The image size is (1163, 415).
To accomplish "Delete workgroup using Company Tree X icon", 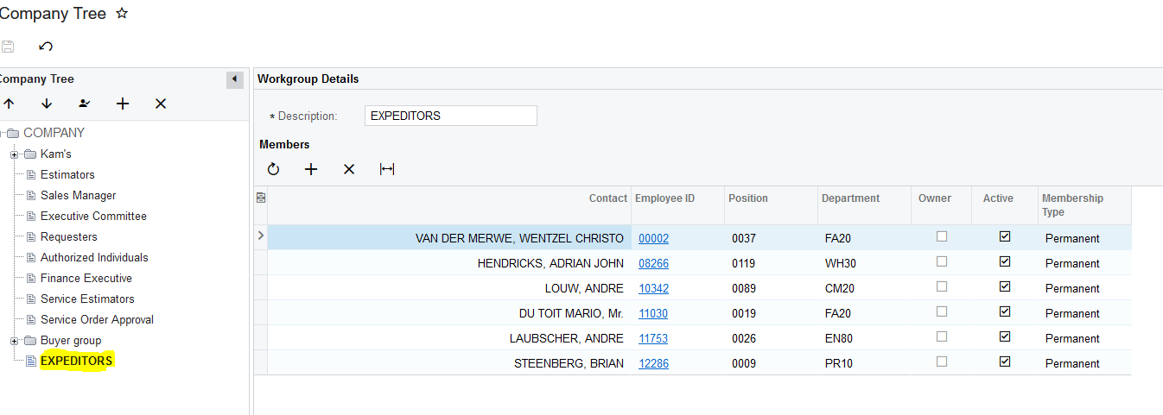I will pos(161,104).
